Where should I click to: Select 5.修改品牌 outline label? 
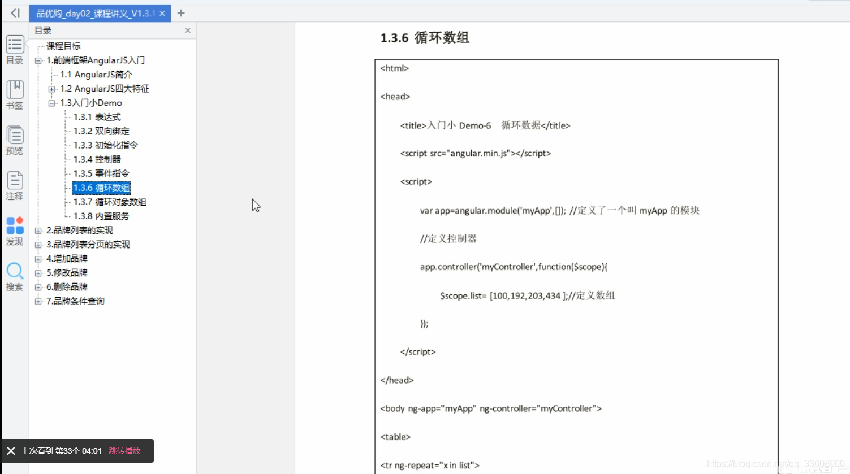[x=67, y=273]
